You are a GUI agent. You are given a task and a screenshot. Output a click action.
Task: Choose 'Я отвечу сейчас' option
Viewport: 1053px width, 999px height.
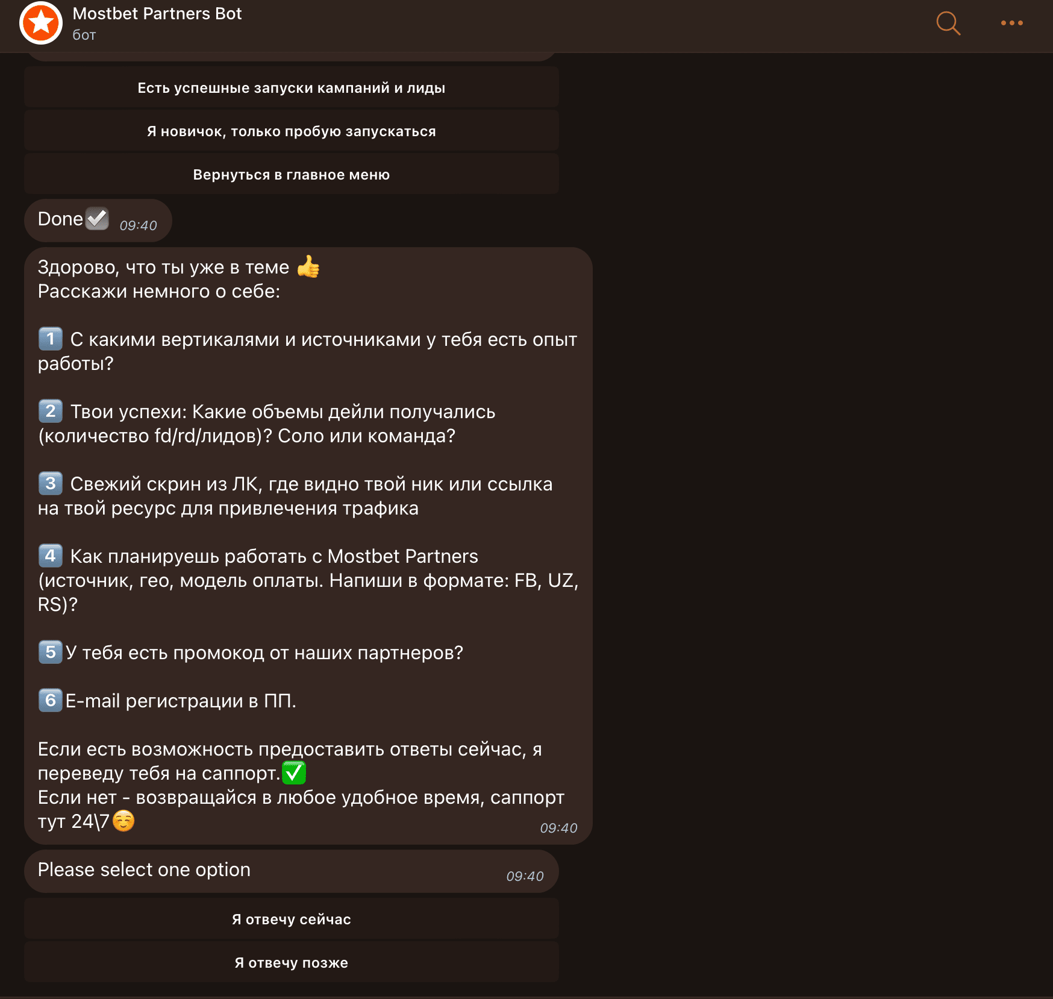[x=292, y=919]
